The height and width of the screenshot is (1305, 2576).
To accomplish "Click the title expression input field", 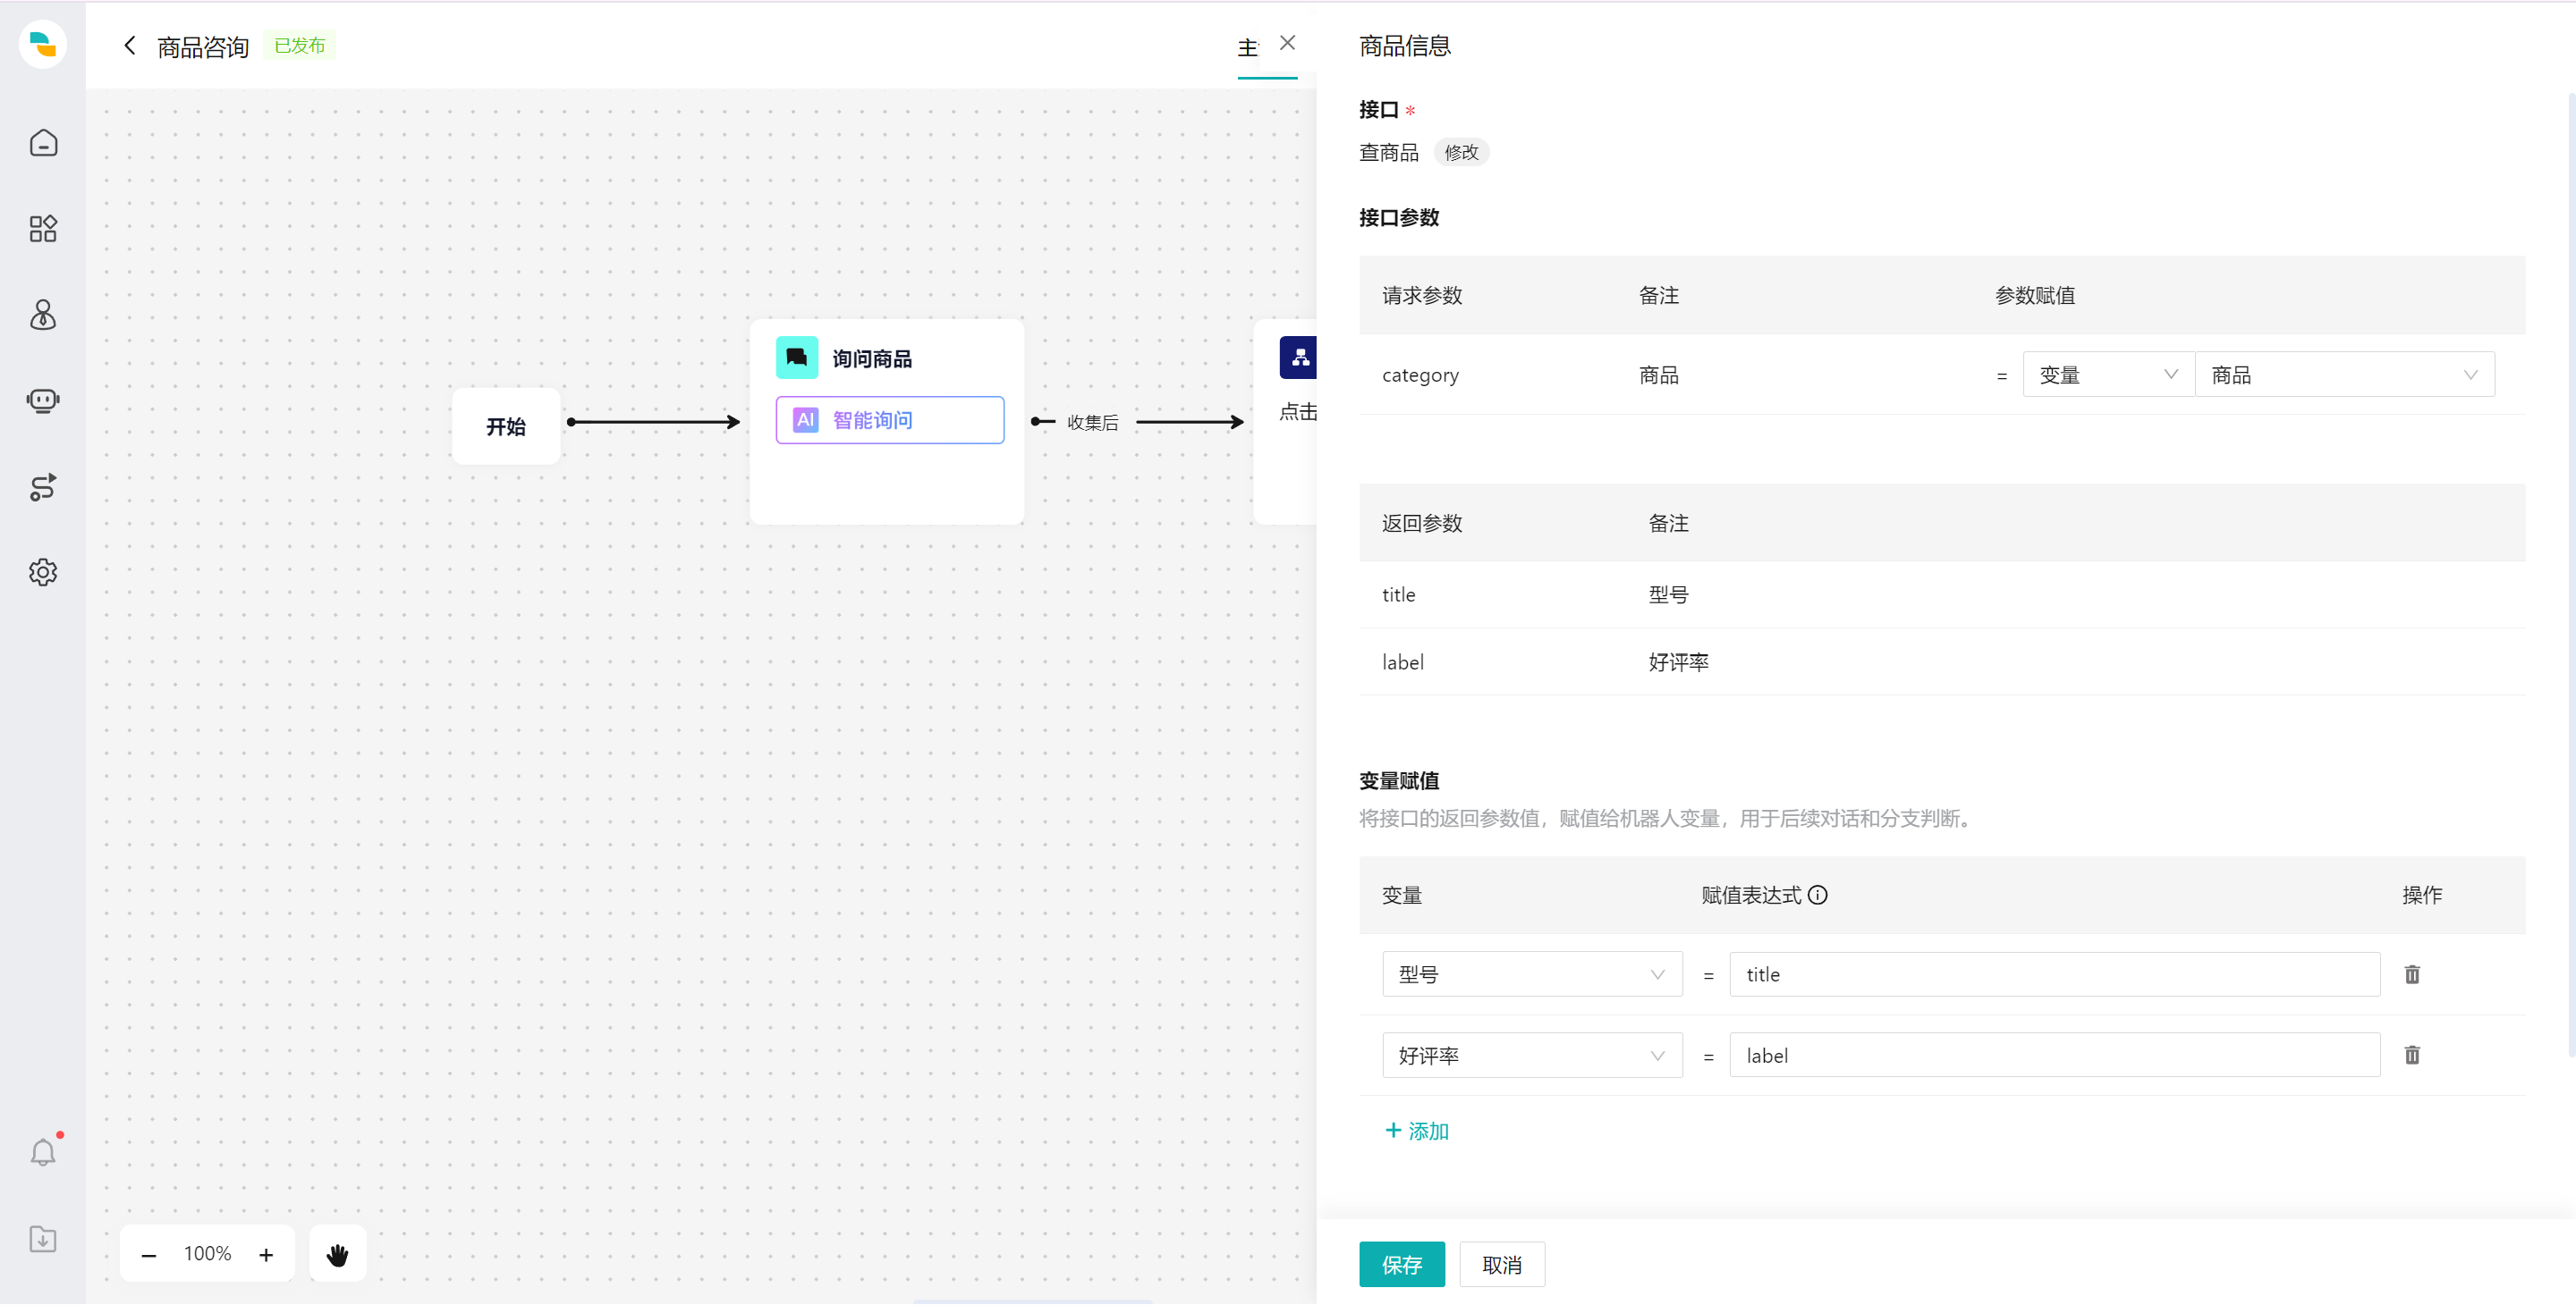I will pyautogui.click(x=2055, y=974).
